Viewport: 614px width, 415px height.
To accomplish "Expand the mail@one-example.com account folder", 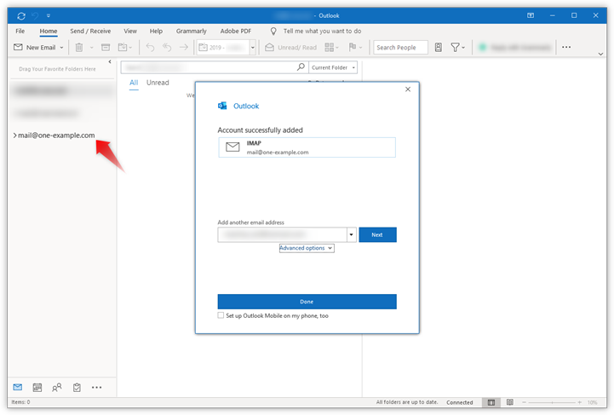I will (14, 135).
